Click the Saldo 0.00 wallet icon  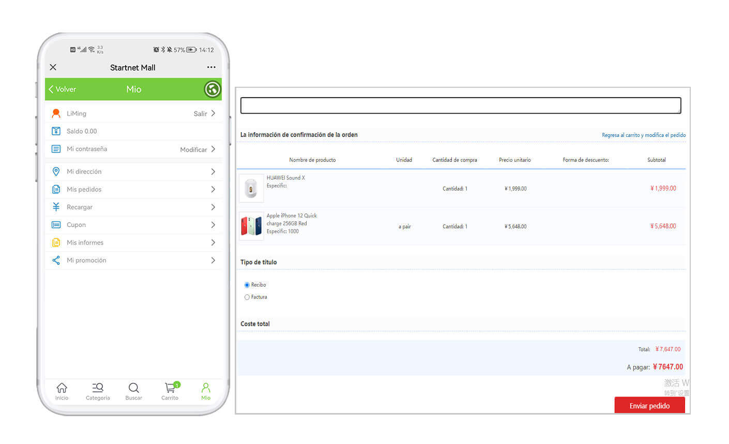pos(56,131)
